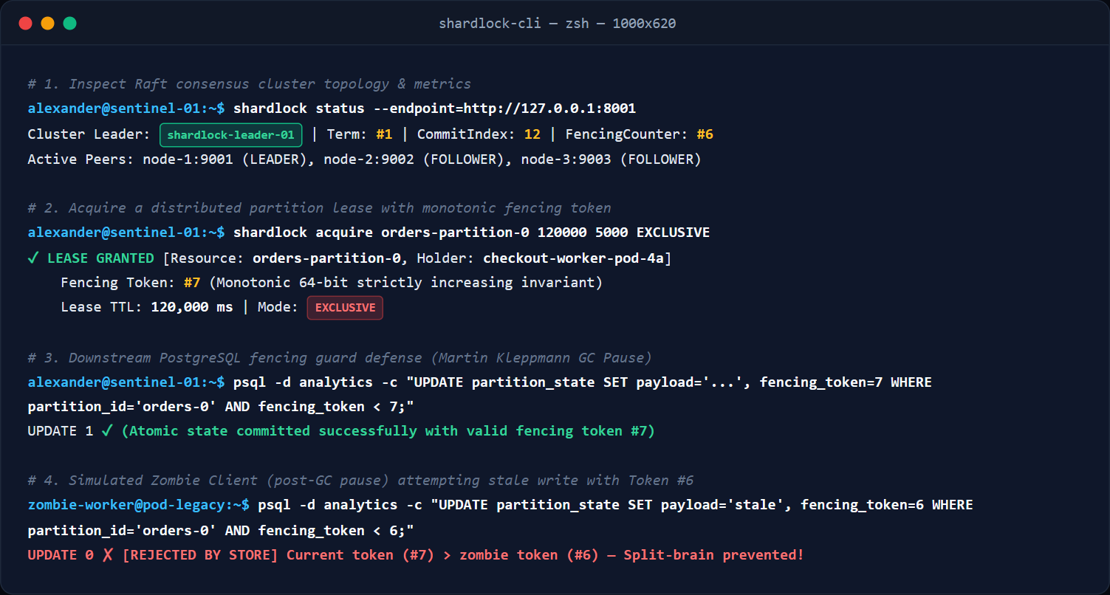The width and height of the screenshot is (1110, 595).
Task: Click the 'Split-brain prevented!' text
Action: point(713,555)
